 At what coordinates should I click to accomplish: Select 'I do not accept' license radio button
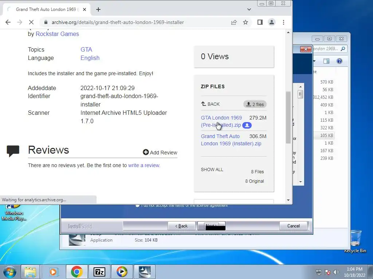click(x=137, y=206)
